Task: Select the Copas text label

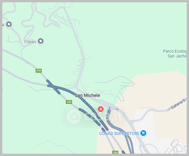Action: (x=30, y=42)
